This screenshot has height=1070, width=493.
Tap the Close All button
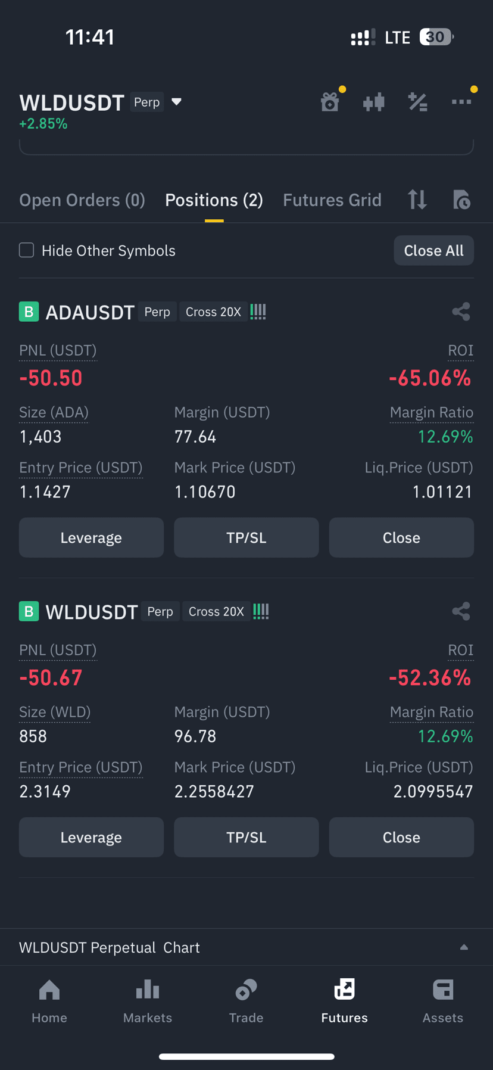434,250
